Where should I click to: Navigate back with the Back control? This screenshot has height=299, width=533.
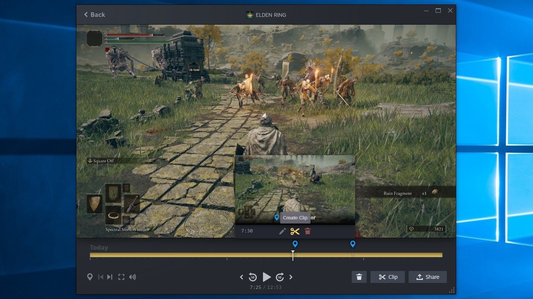[x=94, y=14]
